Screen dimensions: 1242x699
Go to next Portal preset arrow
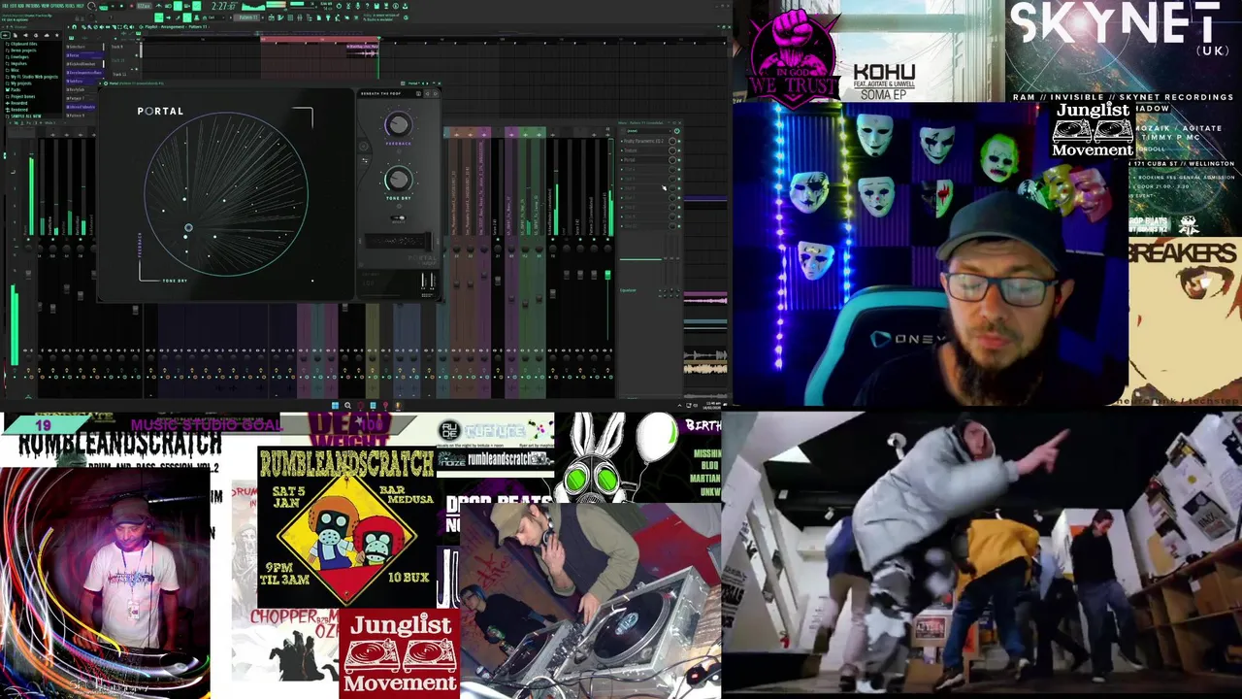(x=436, y=93)
